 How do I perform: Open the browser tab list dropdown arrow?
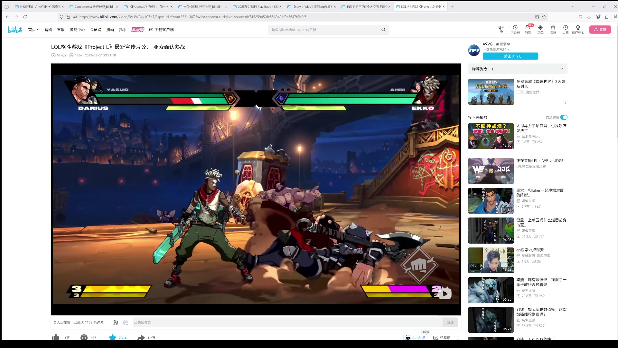pos(573,6)
